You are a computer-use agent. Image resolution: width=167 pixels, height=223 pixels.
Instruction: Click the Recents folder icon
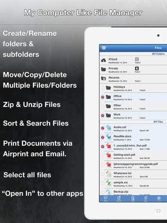click(x=103, y=79)
